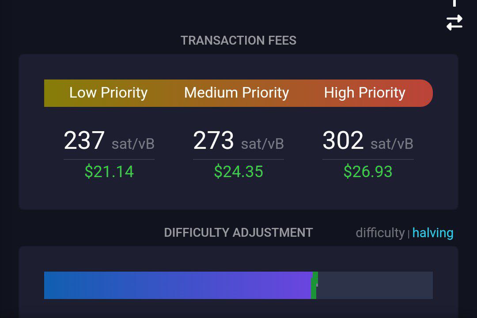Click the 237 sat/vB low fee value
Image resolution: width=477 pixels, height=318 pixels.
(109, 140)
